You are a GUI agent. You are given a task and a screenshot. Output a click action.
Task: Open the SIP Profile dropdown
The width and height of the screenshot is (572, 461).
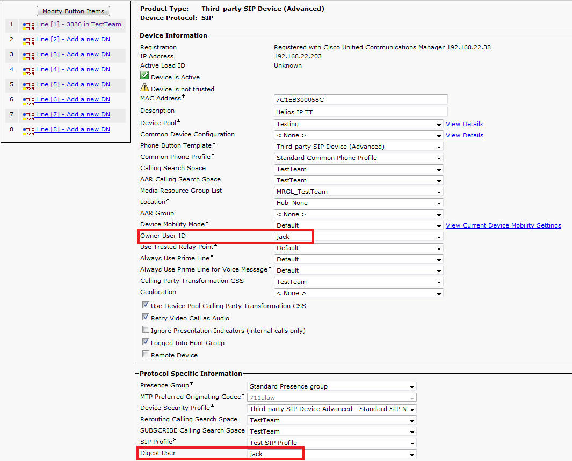412,443
